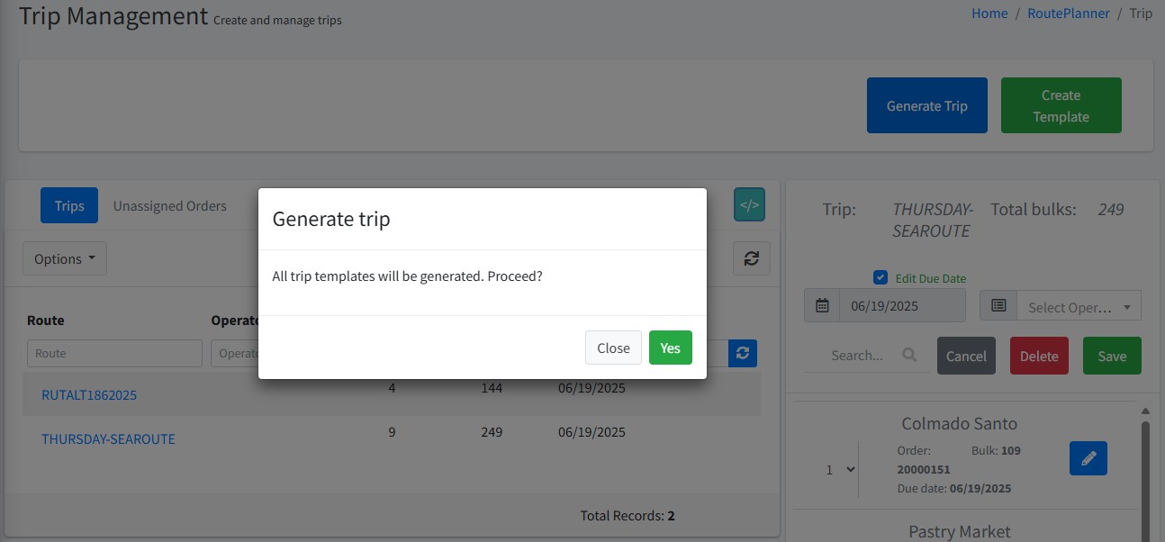
Task: Edit the Colmado Santo order pencil icon
Action: point(1088,458)
